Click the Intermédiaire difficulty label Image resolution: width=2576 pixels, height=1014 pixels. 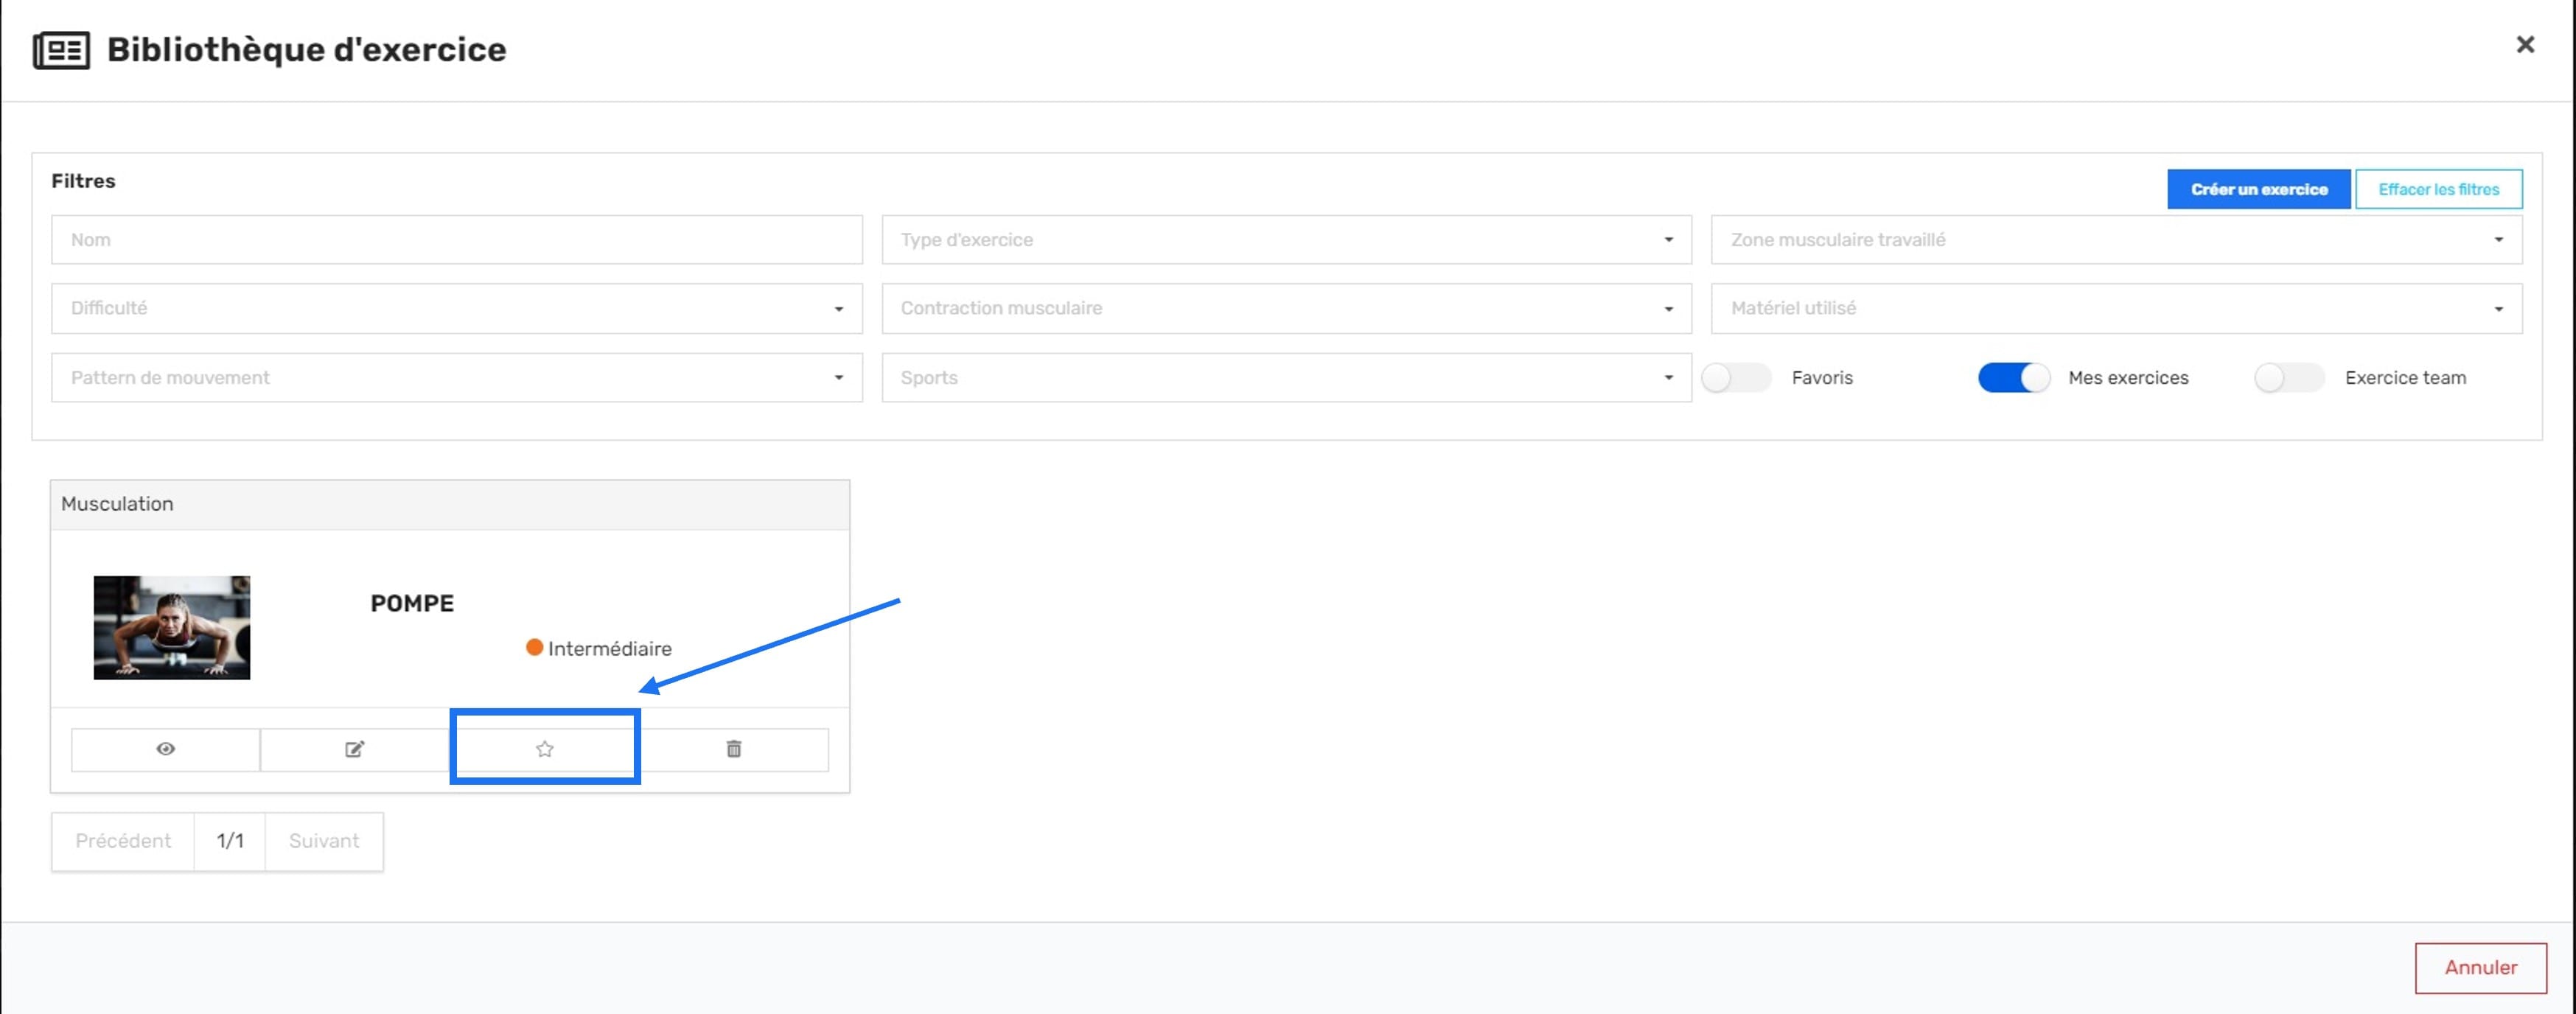[609, 649]
